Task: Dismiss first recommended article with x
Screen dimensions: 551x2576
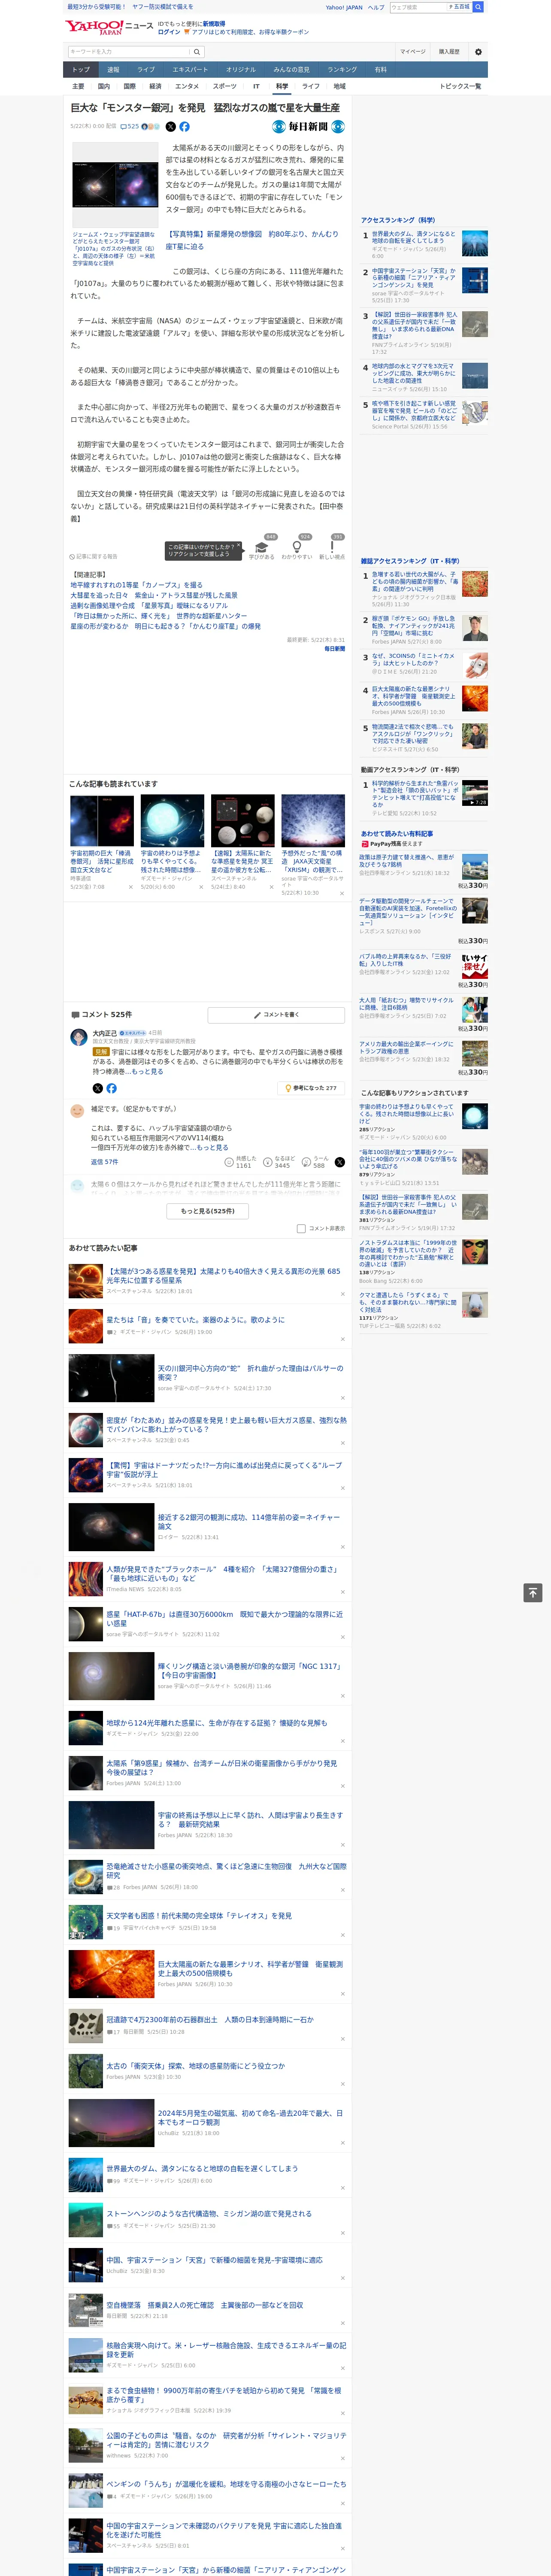Action: tap(343, 1294)
